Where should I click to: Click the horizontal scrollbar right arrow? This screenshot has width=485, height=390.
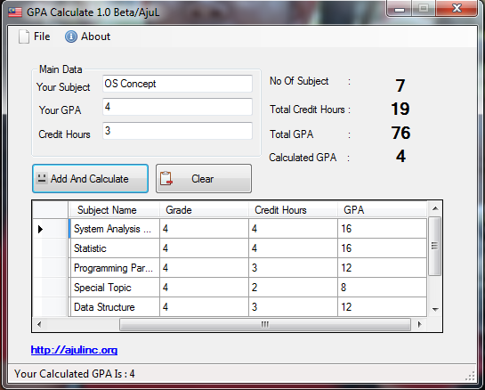click(x=419, y=325)
